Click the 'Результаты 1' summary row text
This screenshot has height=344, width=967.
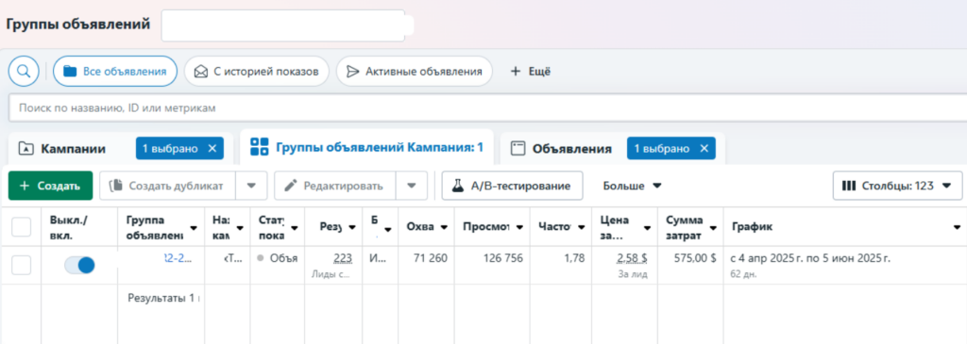pyautogui.click(x=164, y=299)
